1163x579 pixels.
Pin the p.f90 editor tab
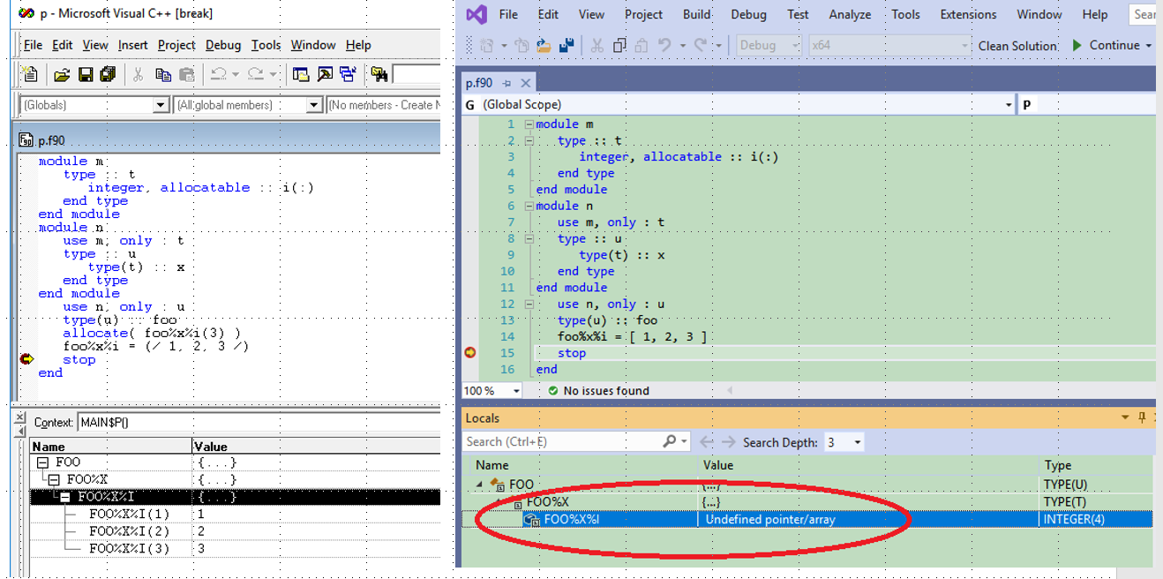point(507,83)
